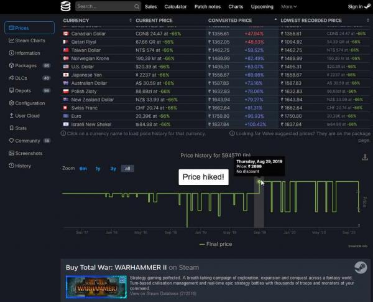Viewport: 373px width, 302px height.
Task: Click the DLCs icon in sidebar
Action: (x=11, y=78)
